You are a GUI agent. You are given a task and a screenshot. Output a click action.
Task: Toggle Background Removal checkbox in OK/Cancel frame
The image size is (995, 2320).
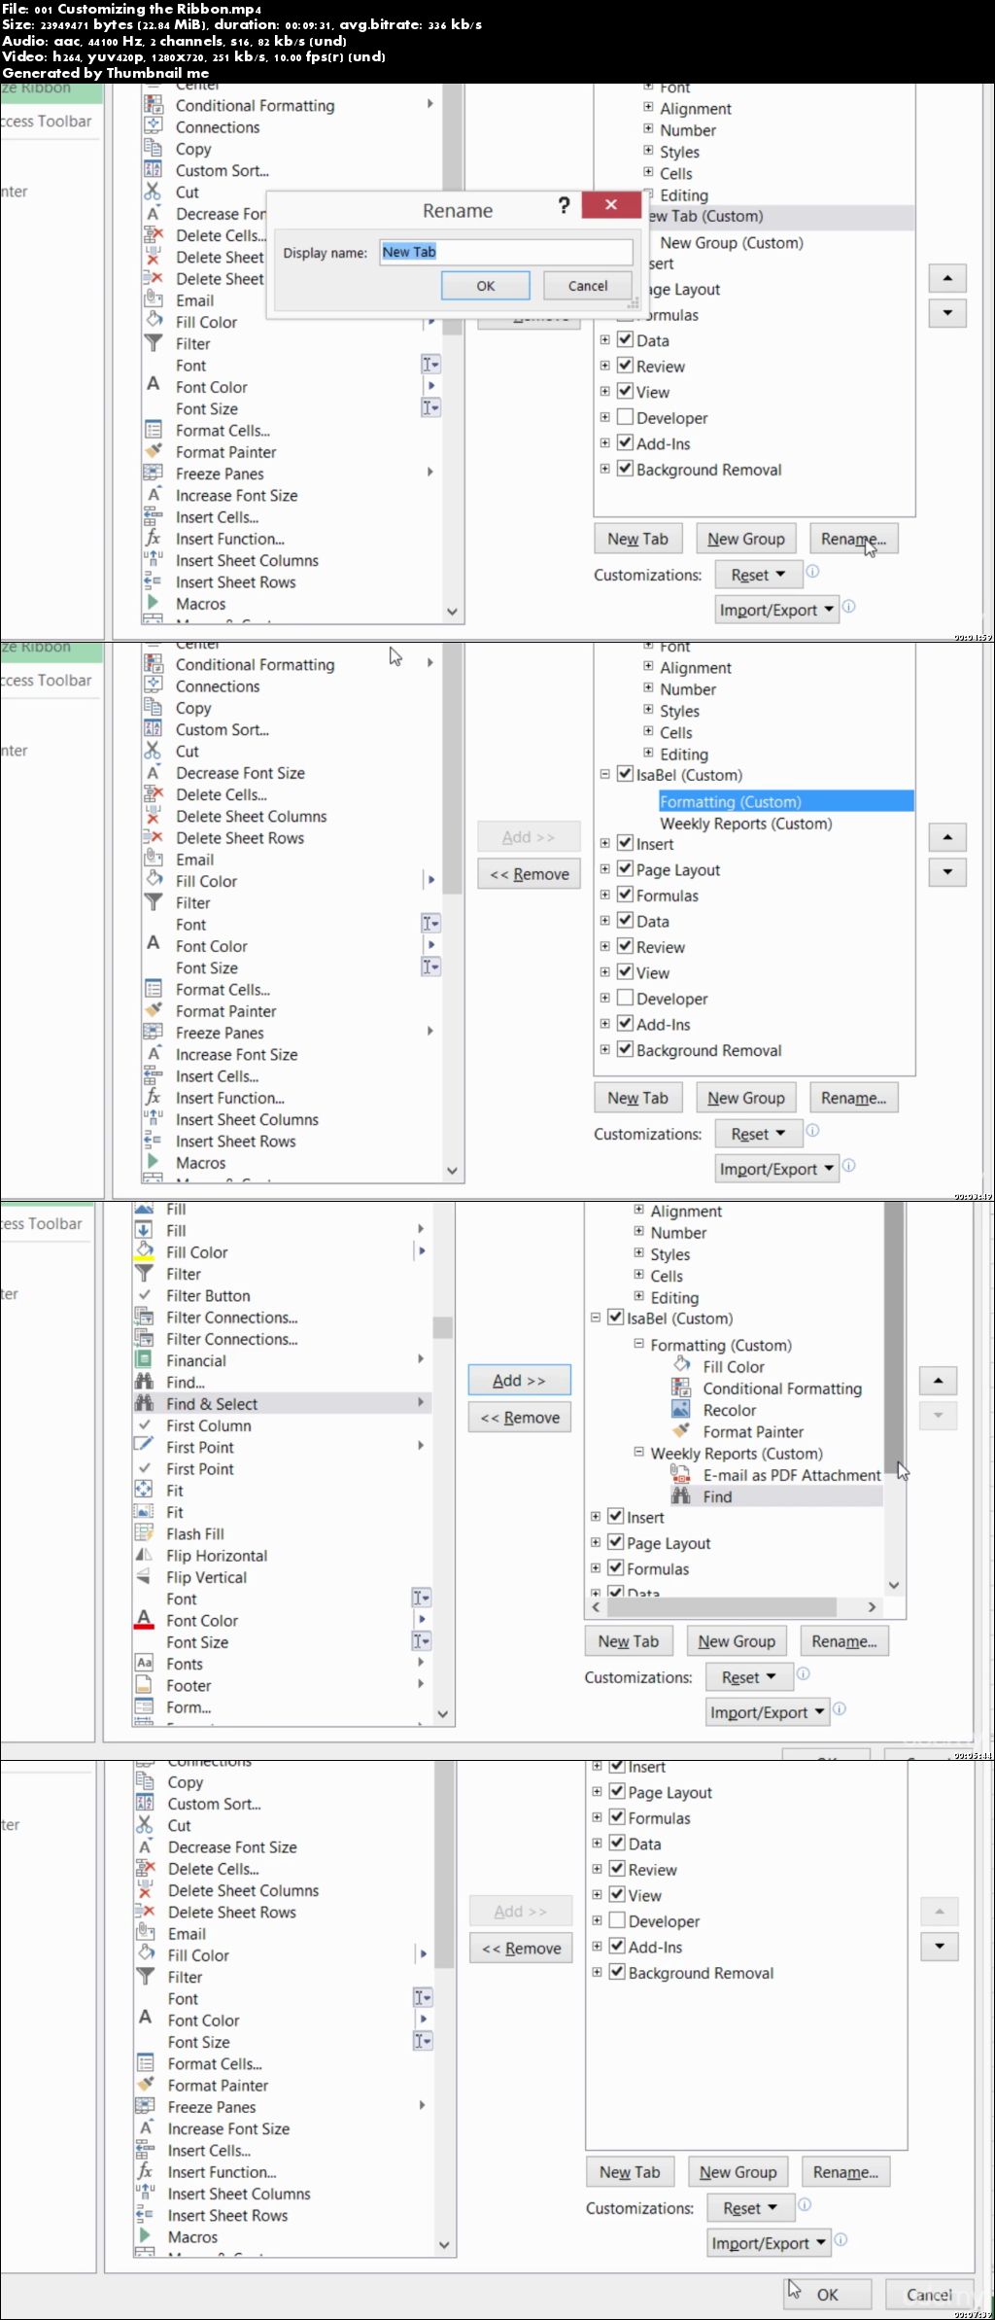pos(617,1972)
